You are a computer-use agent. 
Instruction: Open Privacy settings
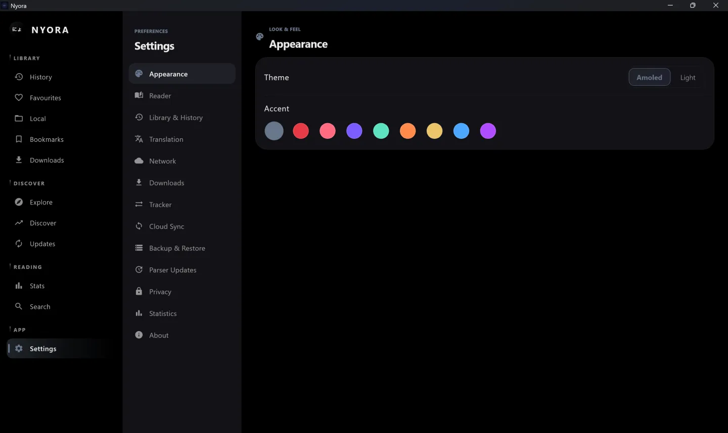click(x=182, y=291)
